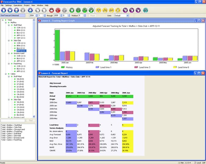The width and height of the screenshot is (206, 164).
Task: Select Total > Muffins > Grocery-Land in the bottom list
Action: [13, 129]
